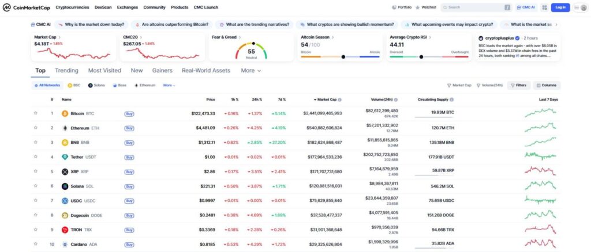Filter by BSC network
The height and width of the screenshot is (252, 591).
tap(74, 85)
